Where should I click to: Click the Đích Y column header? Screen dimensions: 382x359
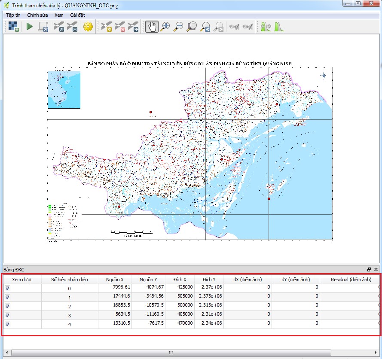pos(209,280)
